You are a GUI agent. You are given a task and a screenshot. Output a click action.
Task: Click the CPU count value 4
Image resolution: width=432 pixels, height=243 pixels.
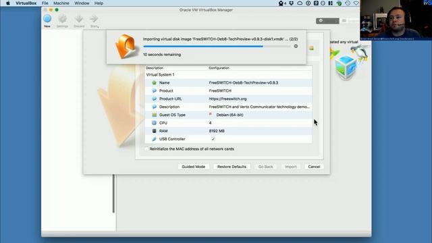(210, 123)
